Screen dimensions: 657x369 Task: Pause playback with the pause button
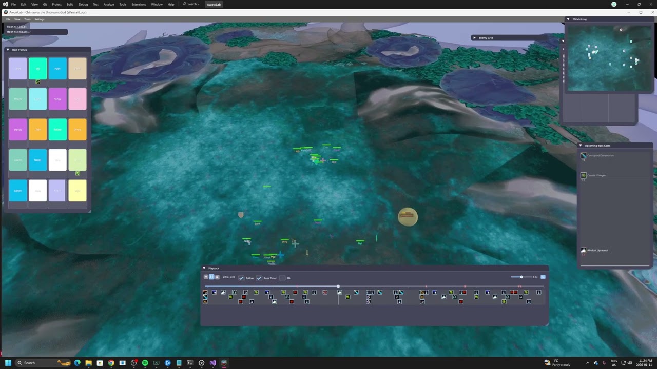[x=211, y=277]
